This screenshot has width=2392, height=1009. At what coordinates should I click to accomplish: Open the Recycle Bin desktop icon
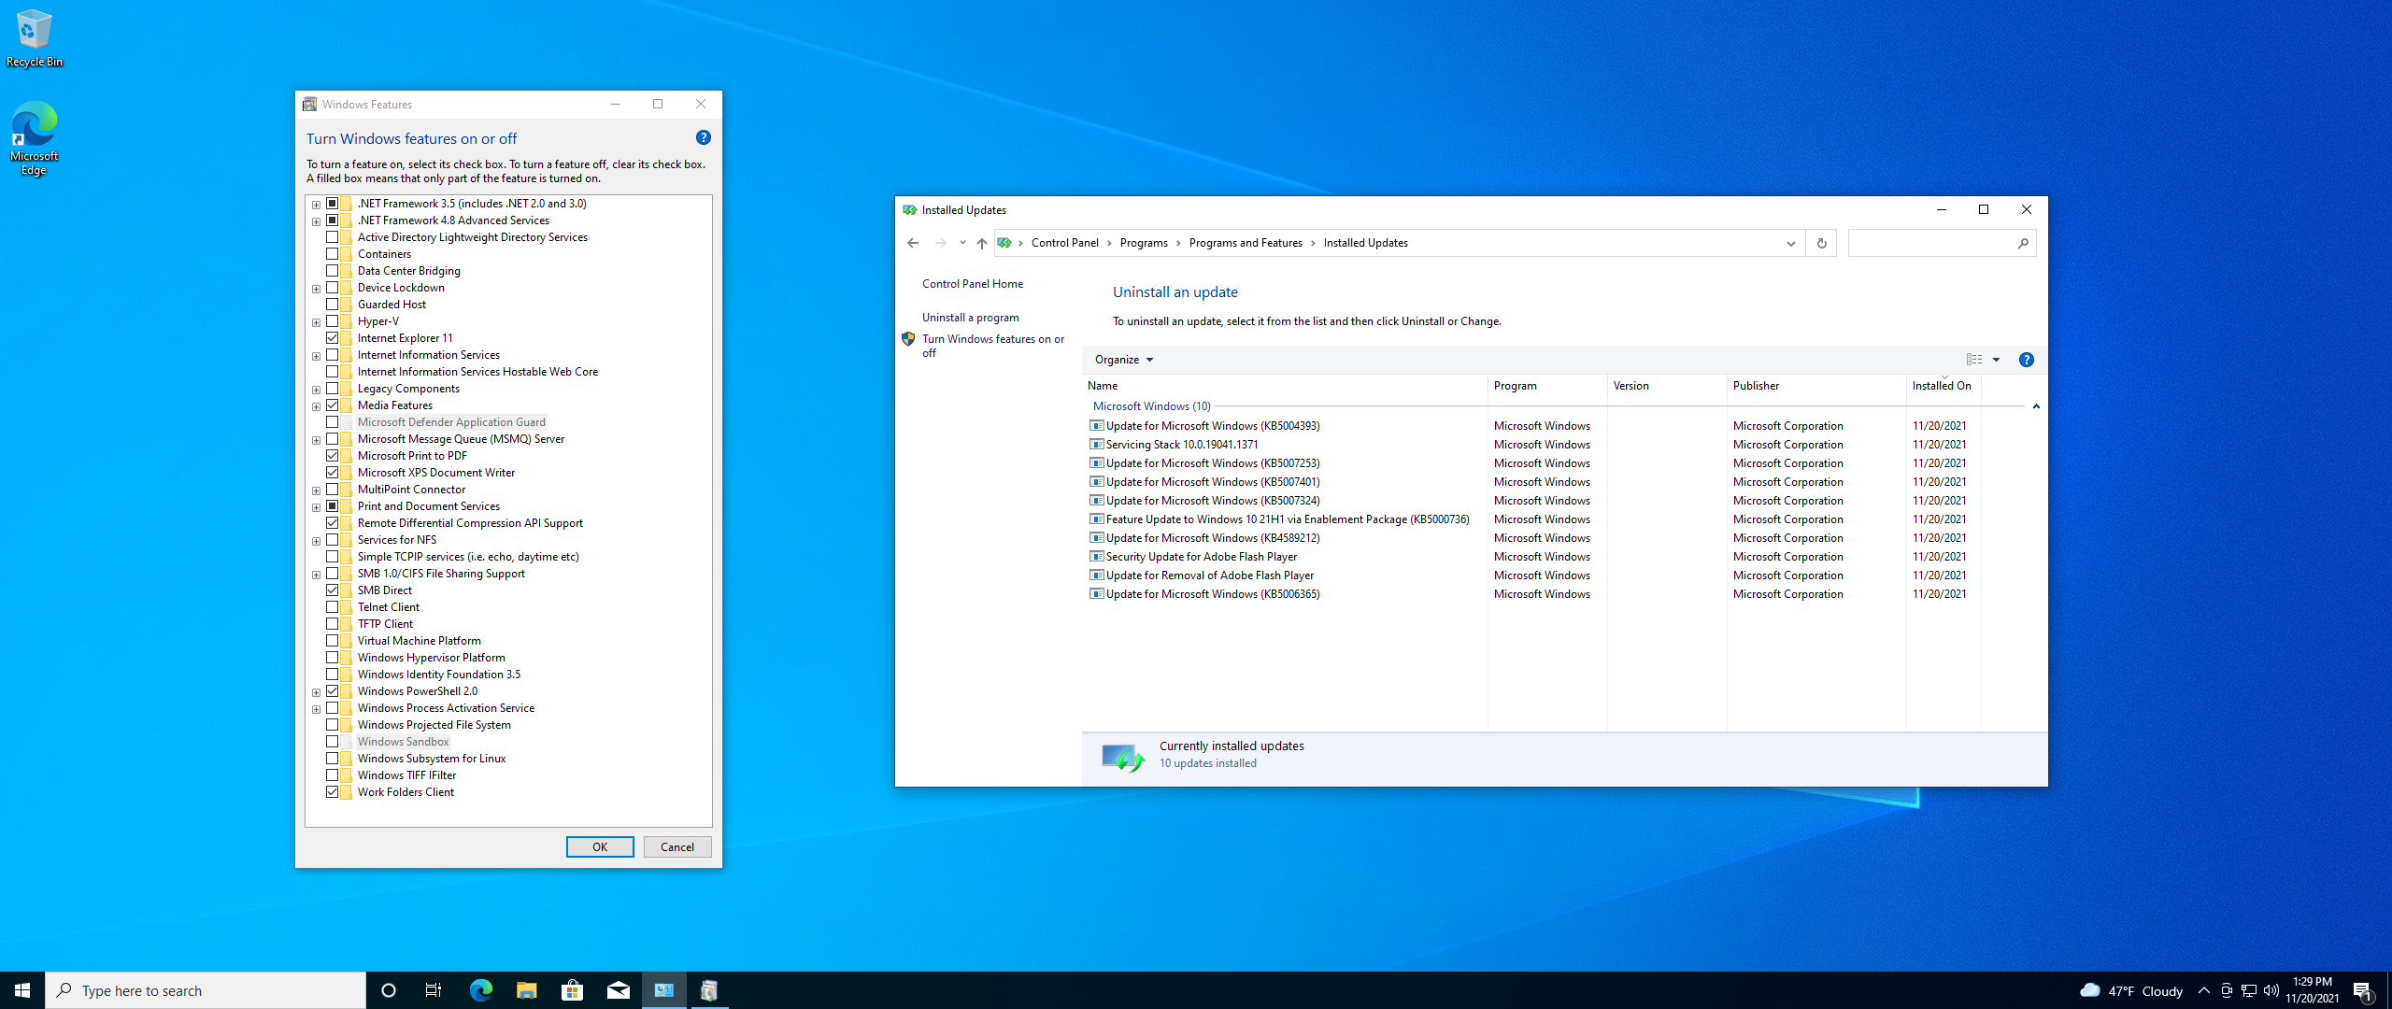click(x=34, y=37)
